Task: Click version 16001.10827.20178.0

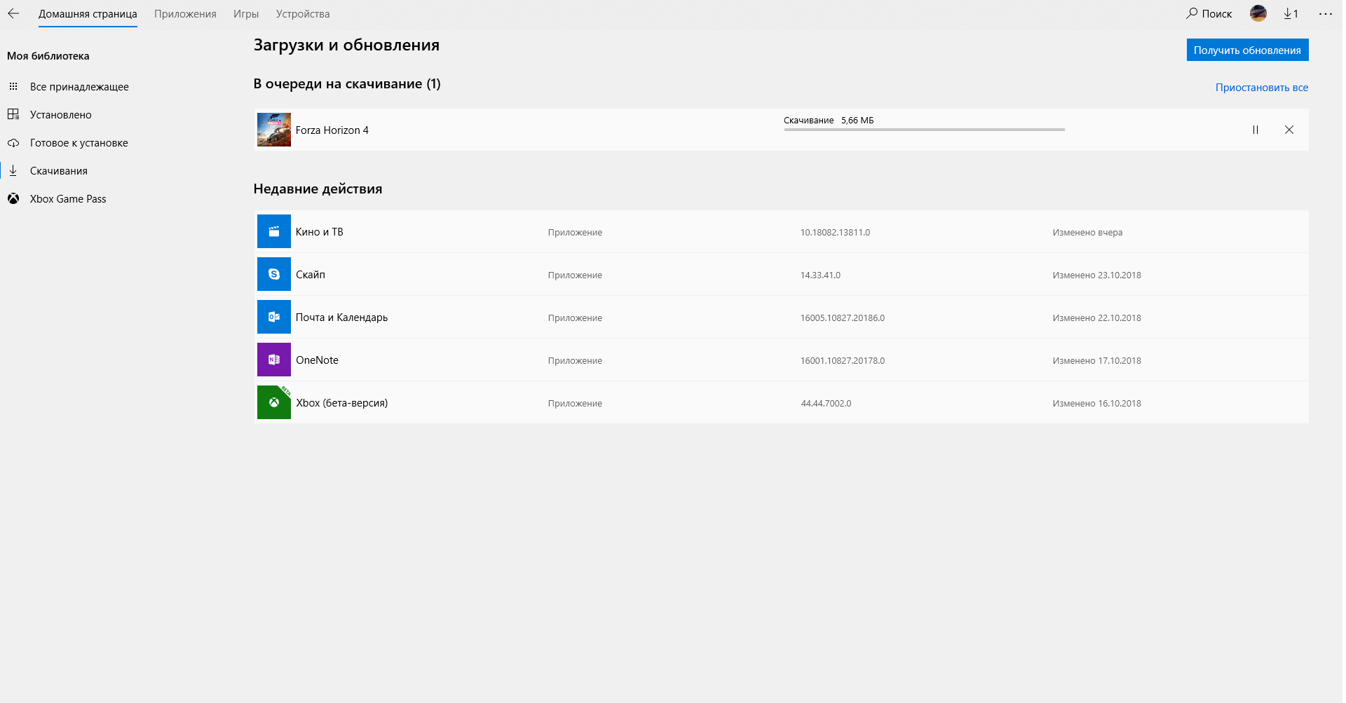Action: point(843,361)
